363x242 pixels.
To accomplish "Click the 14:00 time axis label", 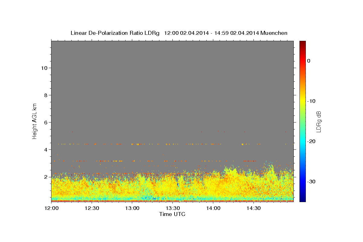I will (213, 208).
